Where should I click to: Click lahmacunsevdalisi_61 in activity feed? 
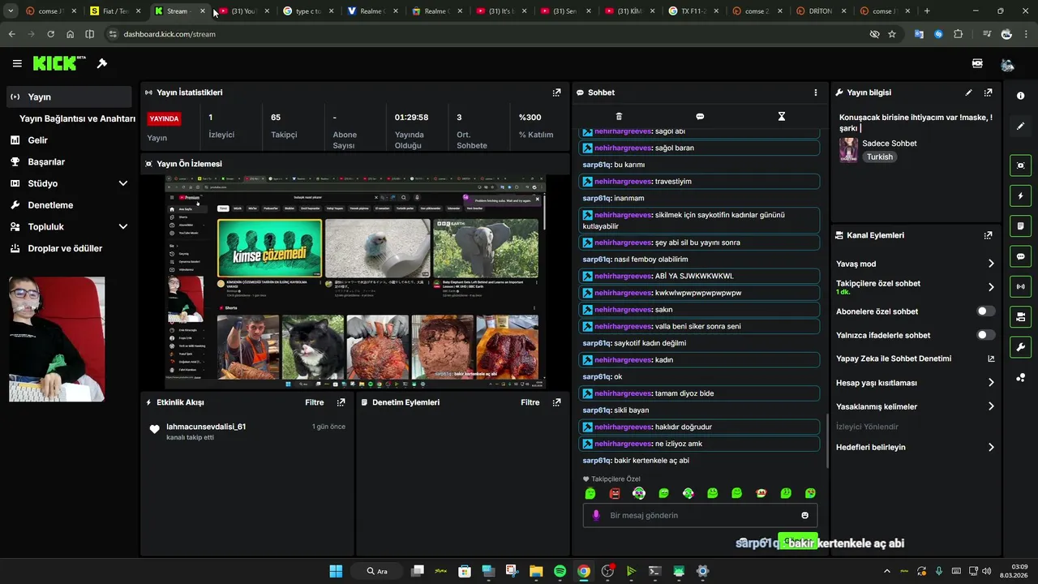206,427
